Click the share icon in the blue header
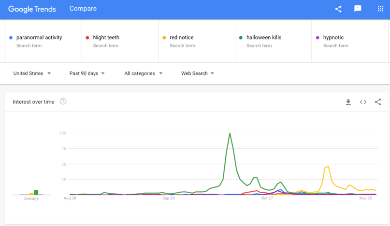 pyautogui.click(x=338, y=9)
